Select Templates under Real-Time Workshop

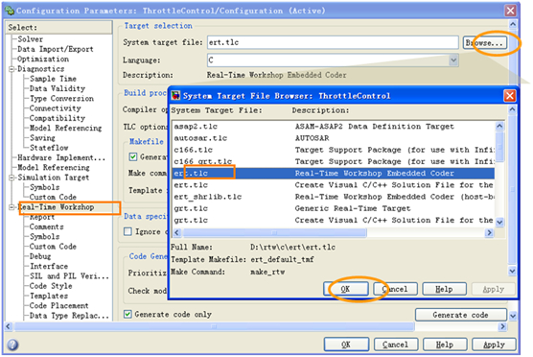point(49,296)
